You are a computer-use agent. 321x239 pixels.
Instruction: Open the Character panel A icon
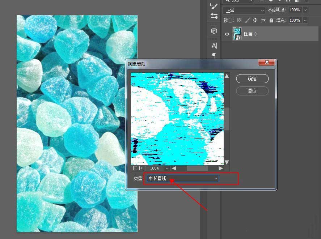214,46
